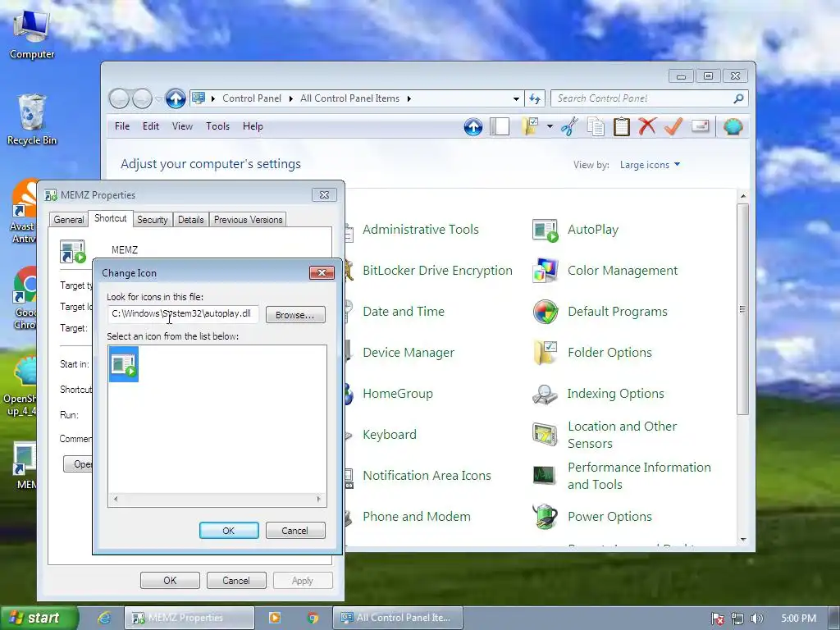Click Cancel in MEMZ Properties window
The image size is (840, 630).
(236, 581)
